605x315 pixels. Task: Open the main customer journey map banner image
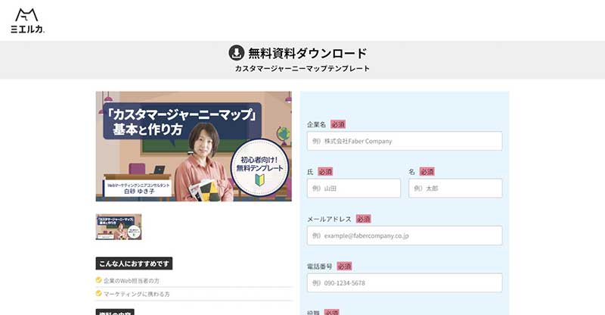(x=194, y=146)
